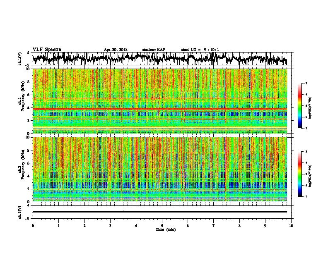Click time axis tick label "7"
Viewport: 328px width, 253px height.
click(x=214, y=226)
